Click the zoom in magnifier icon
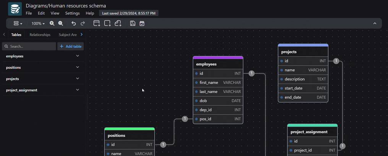Screen dimensions: 388x156 (x=52, y=23)
